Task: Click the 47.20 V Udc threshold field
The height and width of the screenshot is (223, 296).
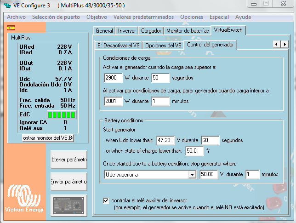Action: pyautogui.click(x=165, y=140)
